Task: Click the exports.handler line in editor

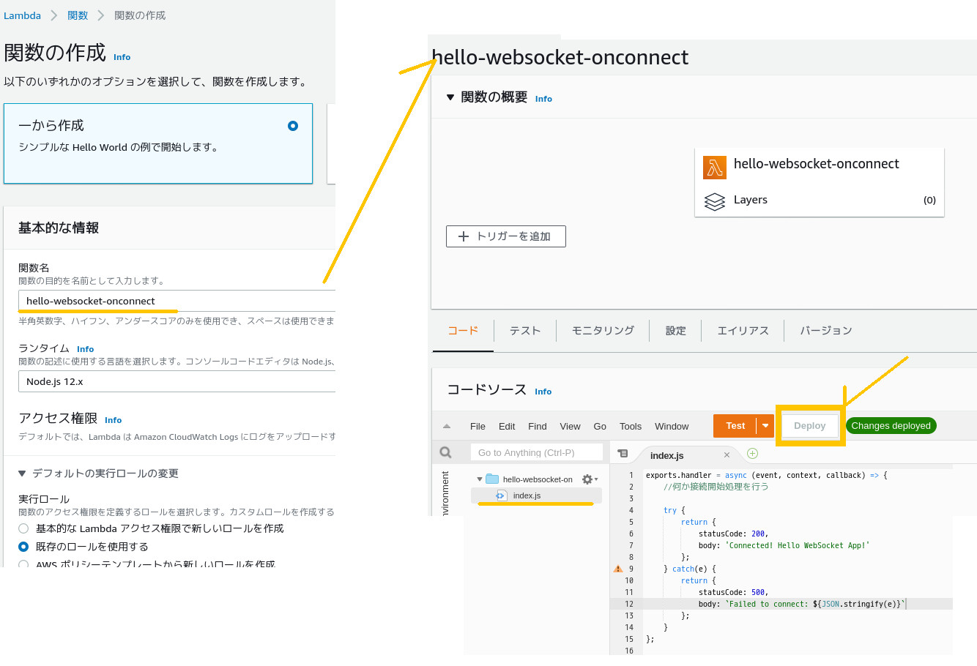Action: tap(766, 475)
